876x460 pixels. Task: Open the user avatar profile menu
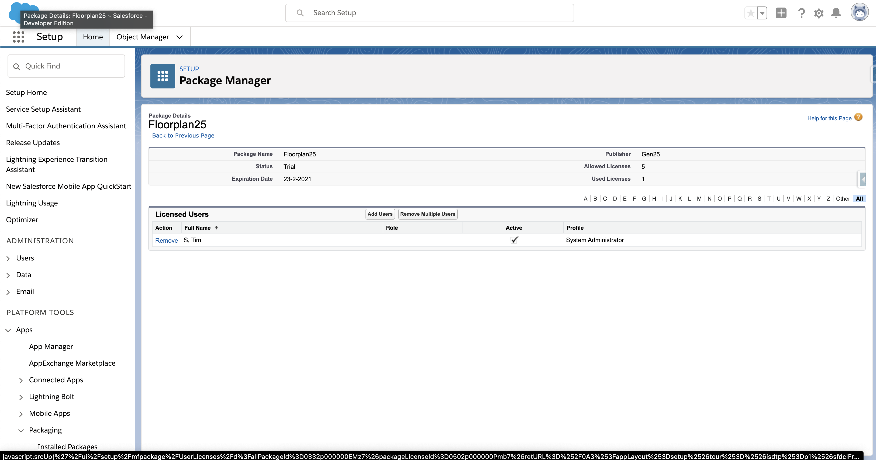coord(860,12)
